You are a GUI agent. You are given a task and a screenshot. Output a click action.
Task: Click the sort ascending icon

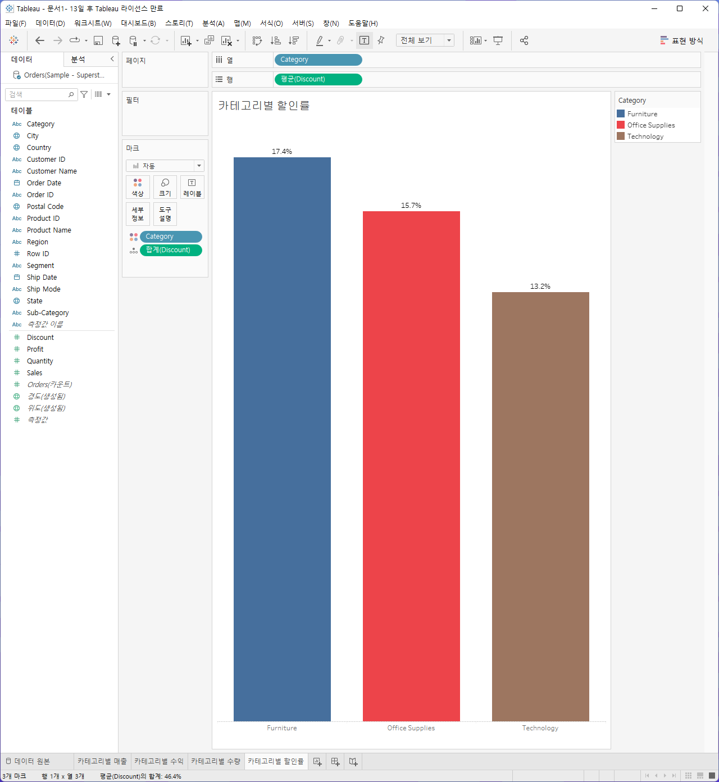click(x=275, y=40)
